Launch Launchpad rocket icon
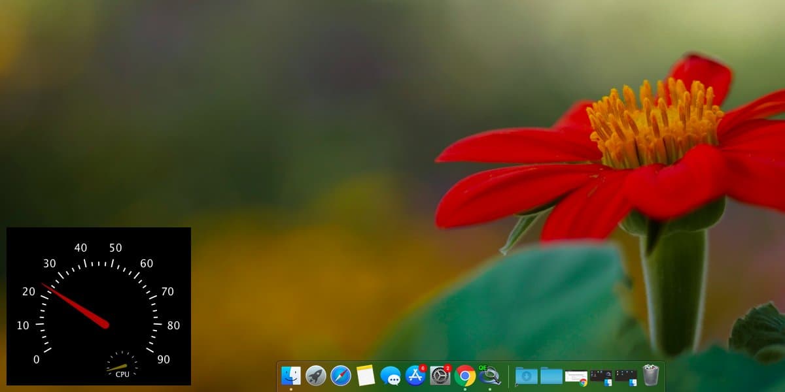The width and height of the screenshot is (785, 392). (x=316, y=376)
